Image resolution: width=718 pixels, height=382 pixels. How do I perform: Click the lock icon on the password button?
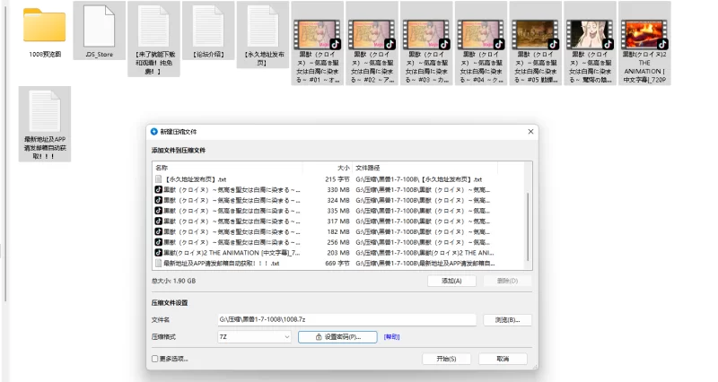pyautogui.click(x=319, y=337)
